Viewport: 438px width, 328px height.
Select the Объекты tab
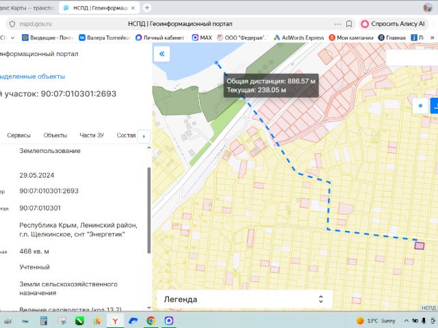[x=55, y=135]
